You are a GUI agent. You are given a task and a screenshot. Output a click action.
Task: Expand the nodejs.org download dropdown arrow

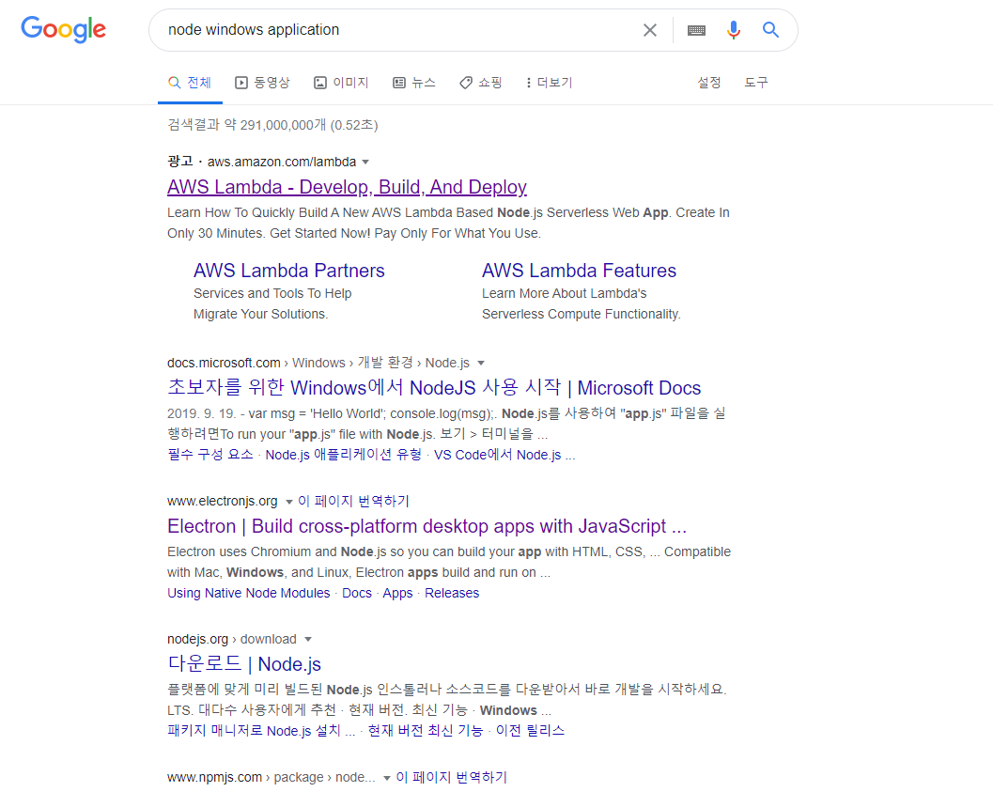(x=308, y=640)
